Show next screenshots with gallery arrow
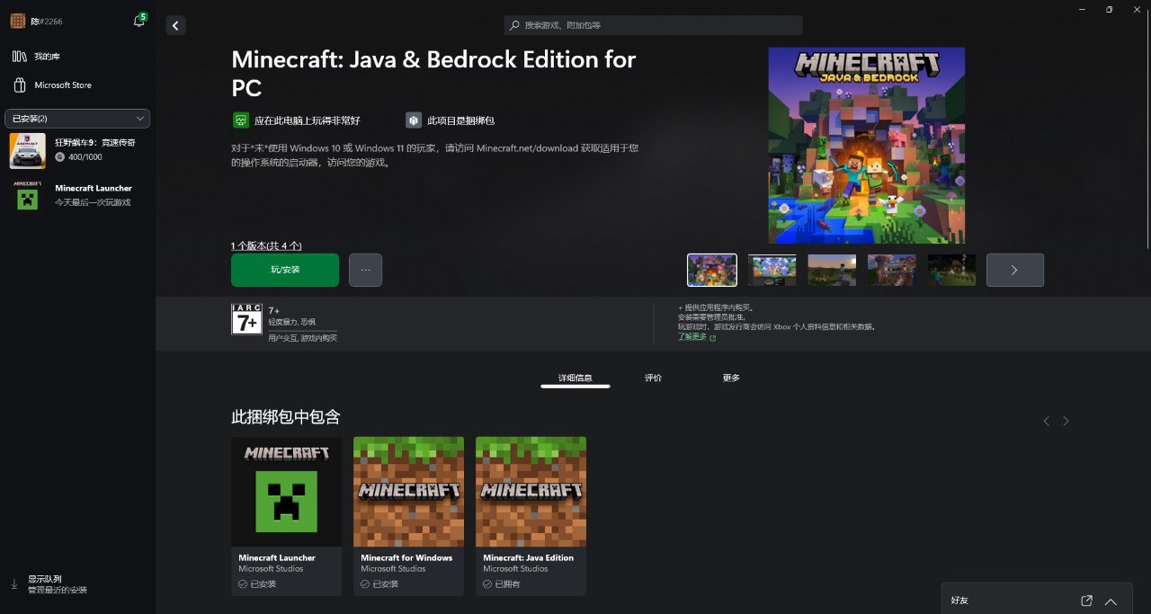Viewport: 1151px width, 614px height. (1014, 270)
